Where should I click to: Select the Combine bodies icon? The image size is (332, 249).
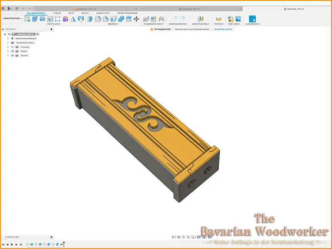121,19
